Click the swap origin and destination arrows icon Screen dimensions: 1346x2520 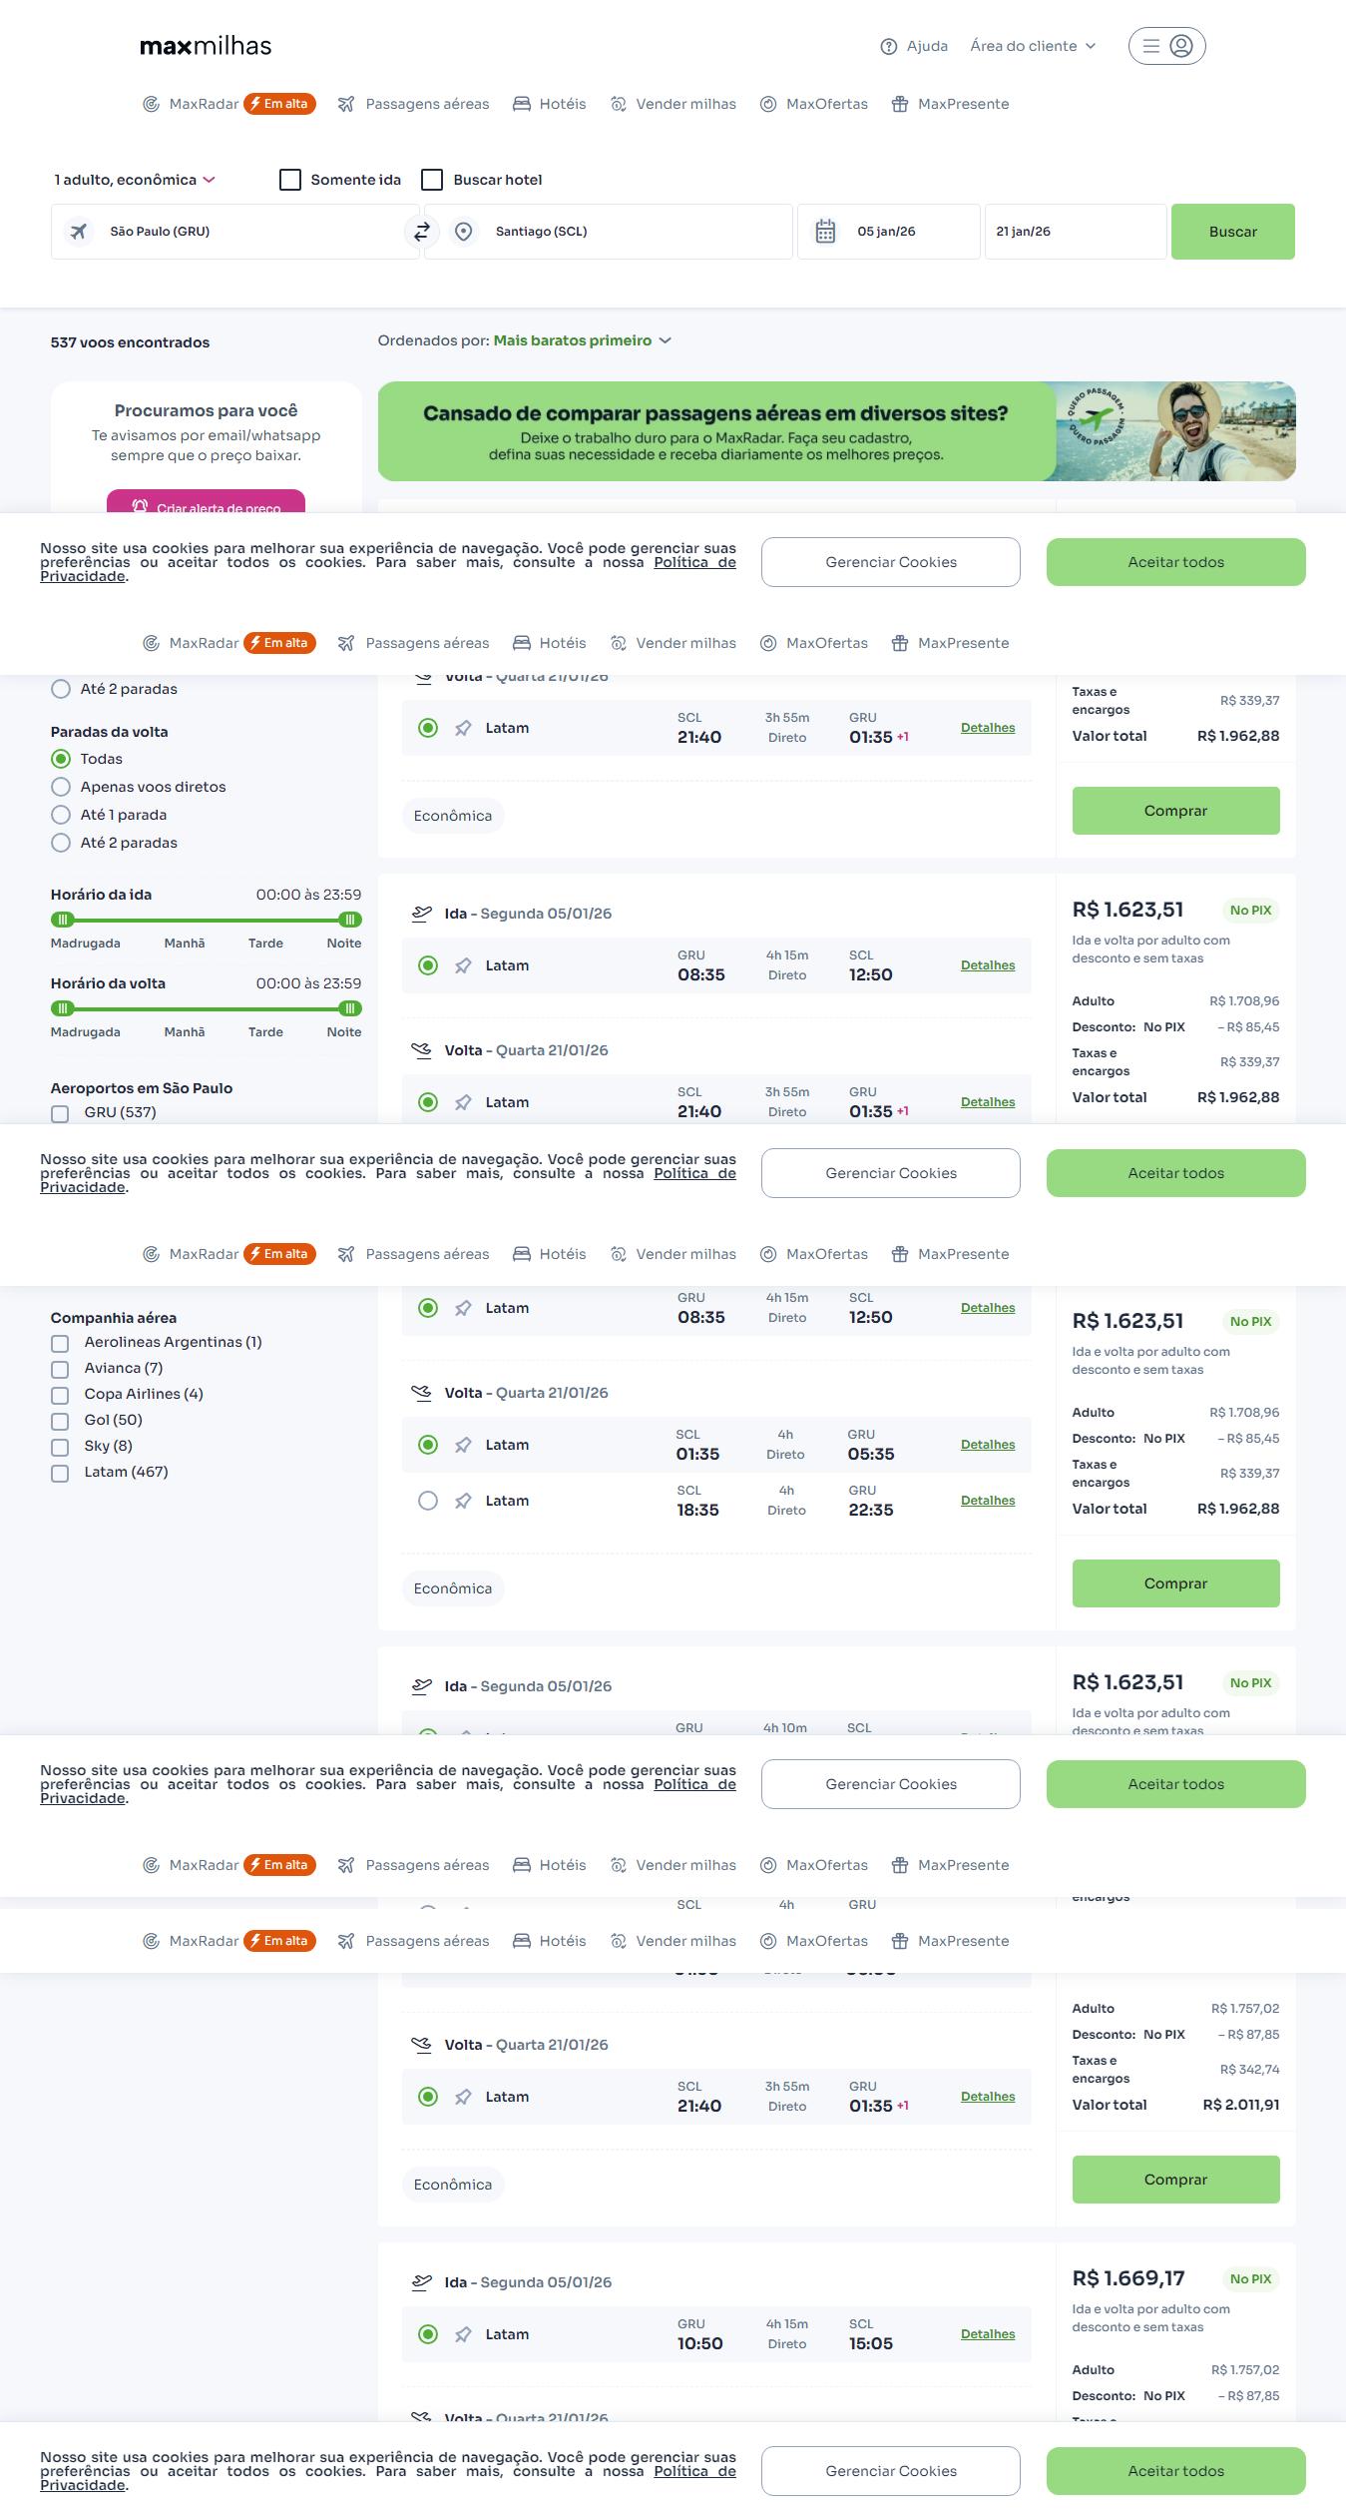(422, 232)
